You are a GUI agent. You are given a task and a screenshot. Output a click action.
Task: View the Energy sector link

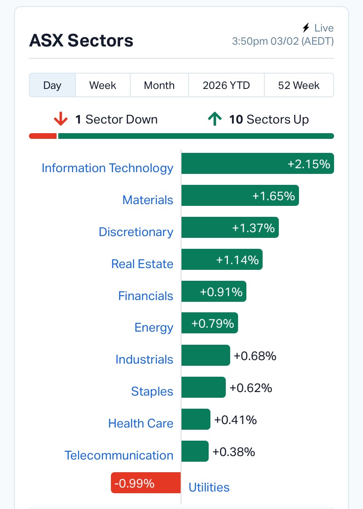[154, 328]
